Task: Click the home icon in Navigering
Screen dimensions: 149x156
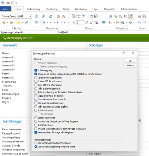Action: click(x=58, y=16)
